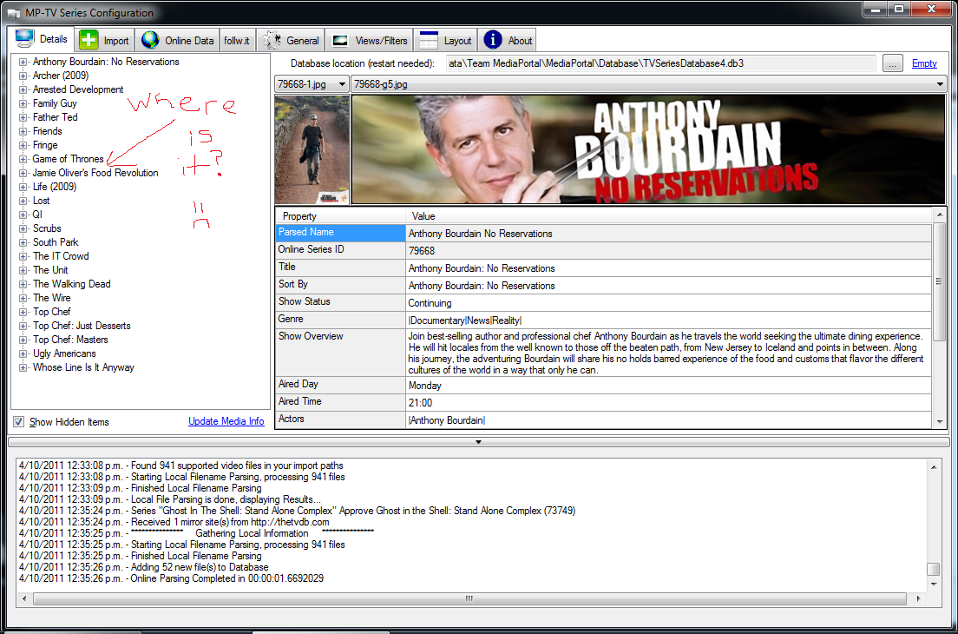
Task: Open the 79668-1.jpg poster dropdown
Action: (x=342, y=84)
